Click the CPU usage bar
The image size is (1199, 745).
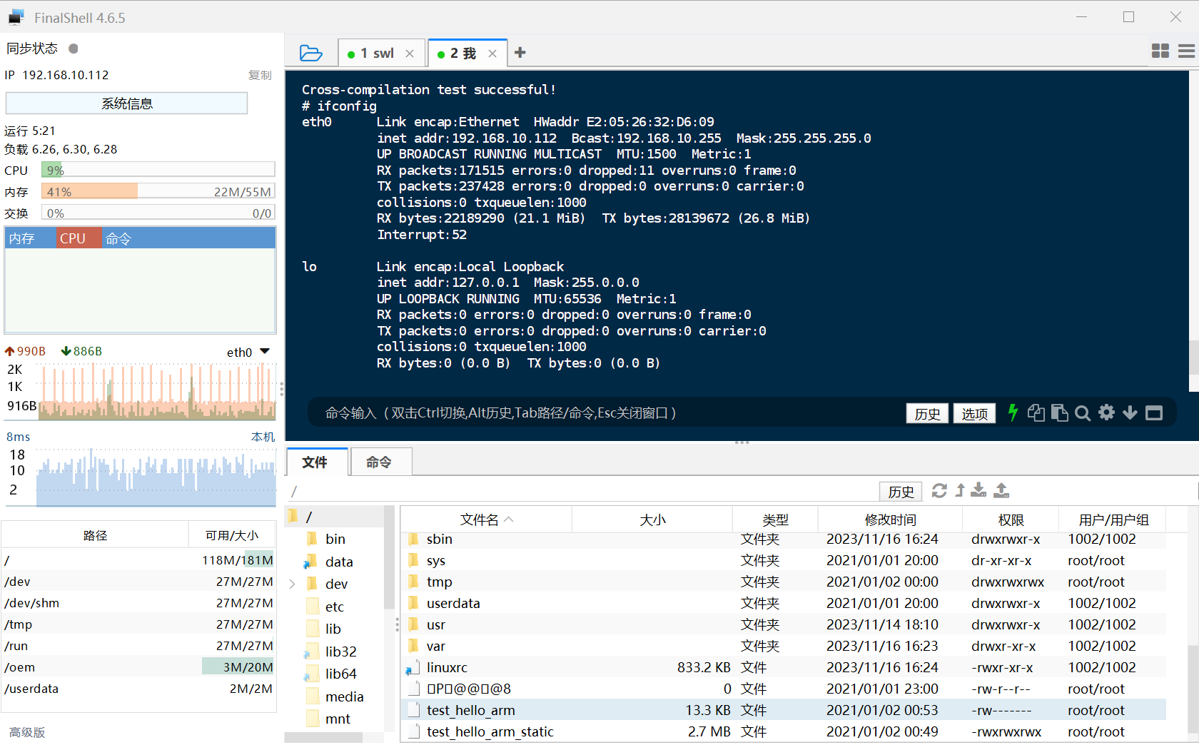point(158,170)
